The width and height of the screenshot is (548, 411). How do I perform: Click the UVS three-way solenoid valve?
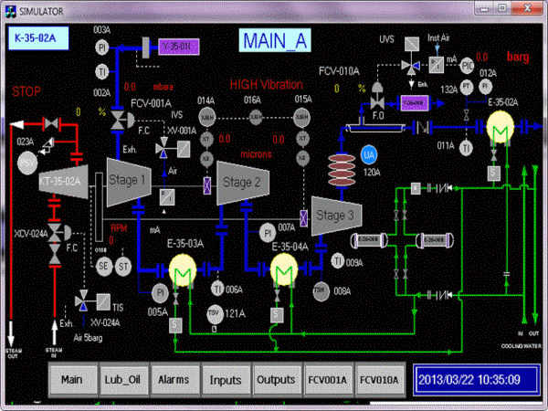pyautogui.click(x=411, y=67)
